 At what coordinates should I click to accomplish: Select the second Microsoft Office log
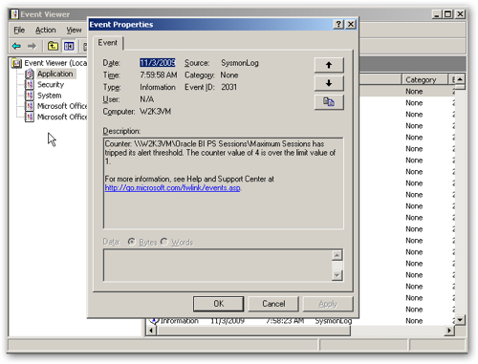pyautogui.click(x=62, y=117)
